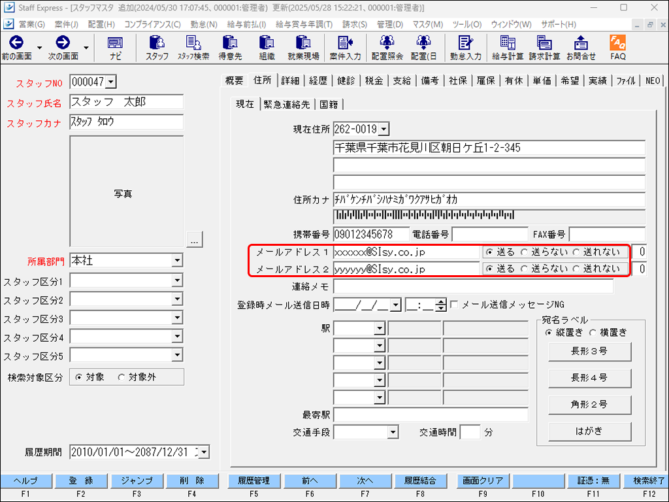Open the first 駅 dropdown
This screenshot has width=669, height=502.
(380, 328)
